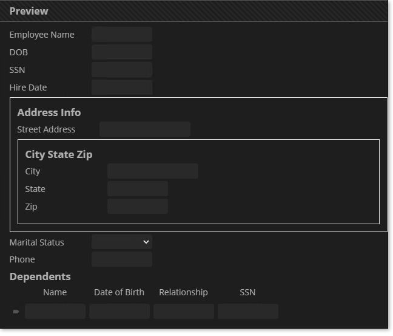Click the Relationship column header

[x=184, y=292]
